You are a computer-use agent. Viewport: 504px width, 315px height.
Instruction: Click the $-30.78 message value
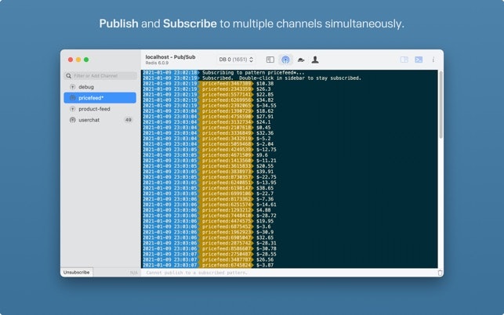[267, 248]
